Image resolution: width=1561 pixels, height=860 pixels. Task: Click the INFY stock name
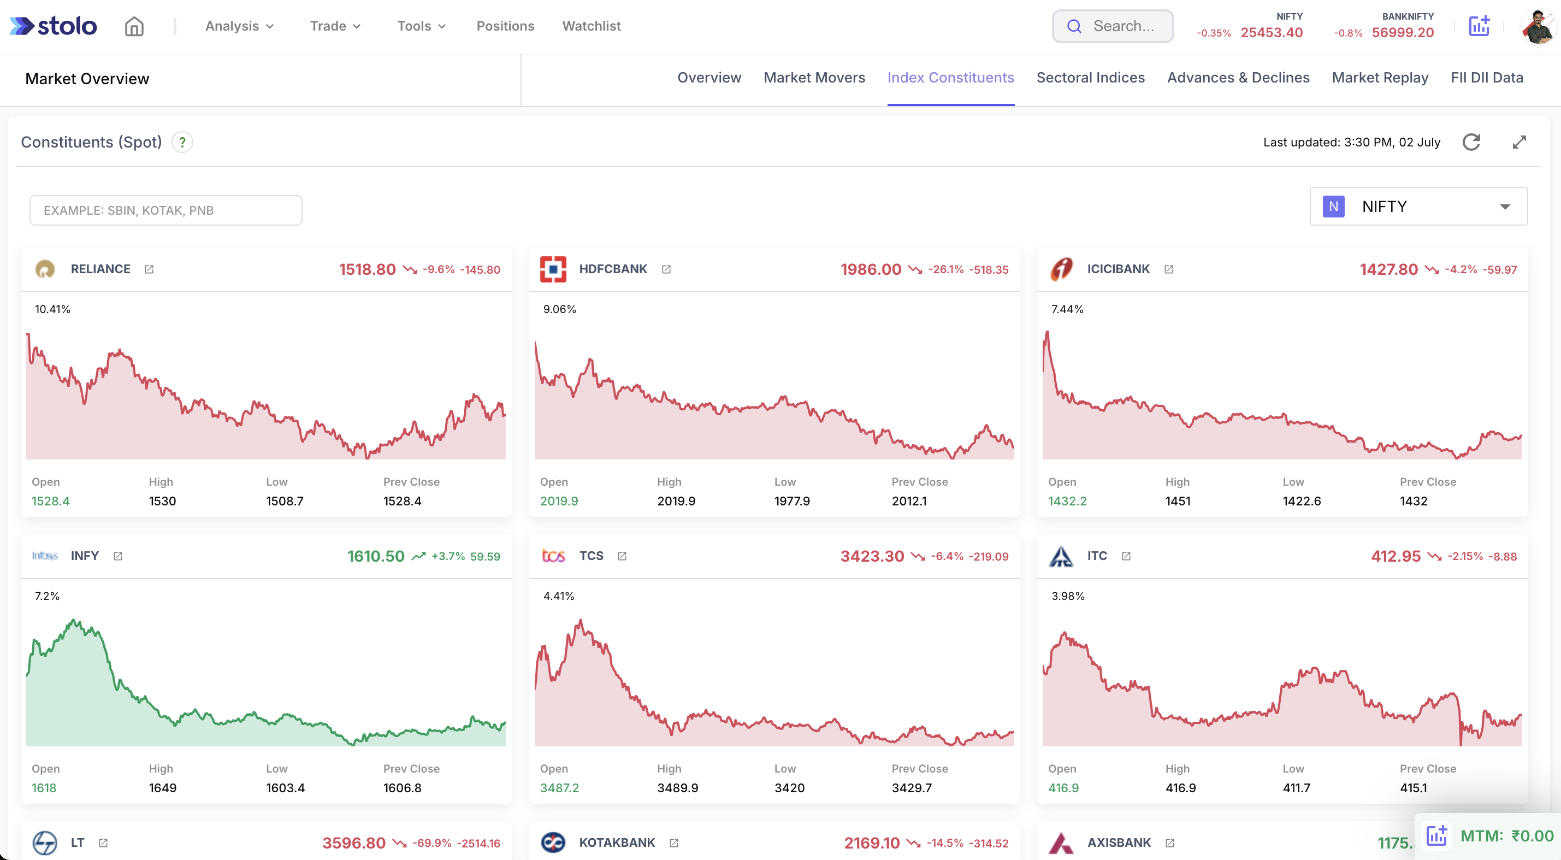tap(85, 556)
